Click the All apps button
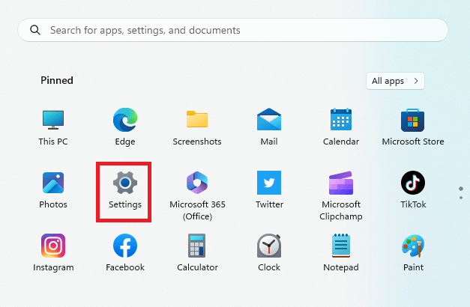The width and height of the screenshot is (470, 307). 395,81
